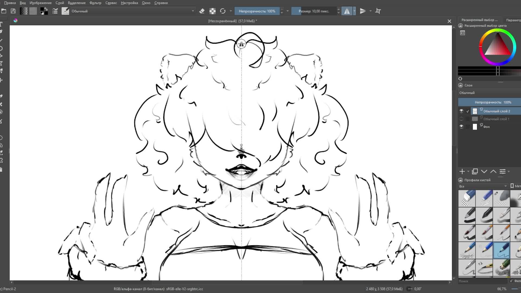Adjust the brush size 'Размер: 10,00 пикс.' slider

tap(314, 11)
